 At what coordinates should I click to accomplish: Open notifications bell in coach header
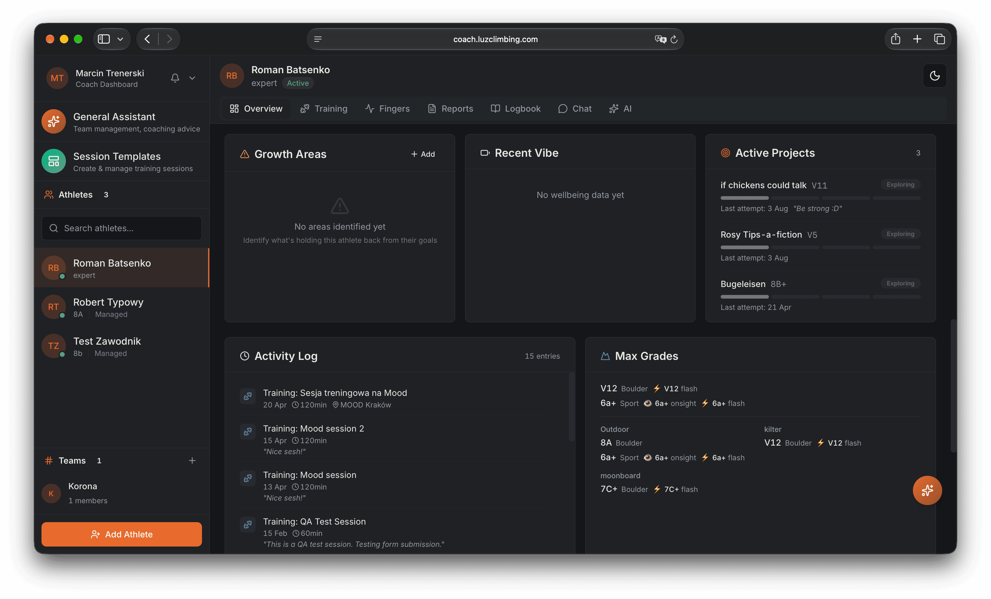[175, 78]
